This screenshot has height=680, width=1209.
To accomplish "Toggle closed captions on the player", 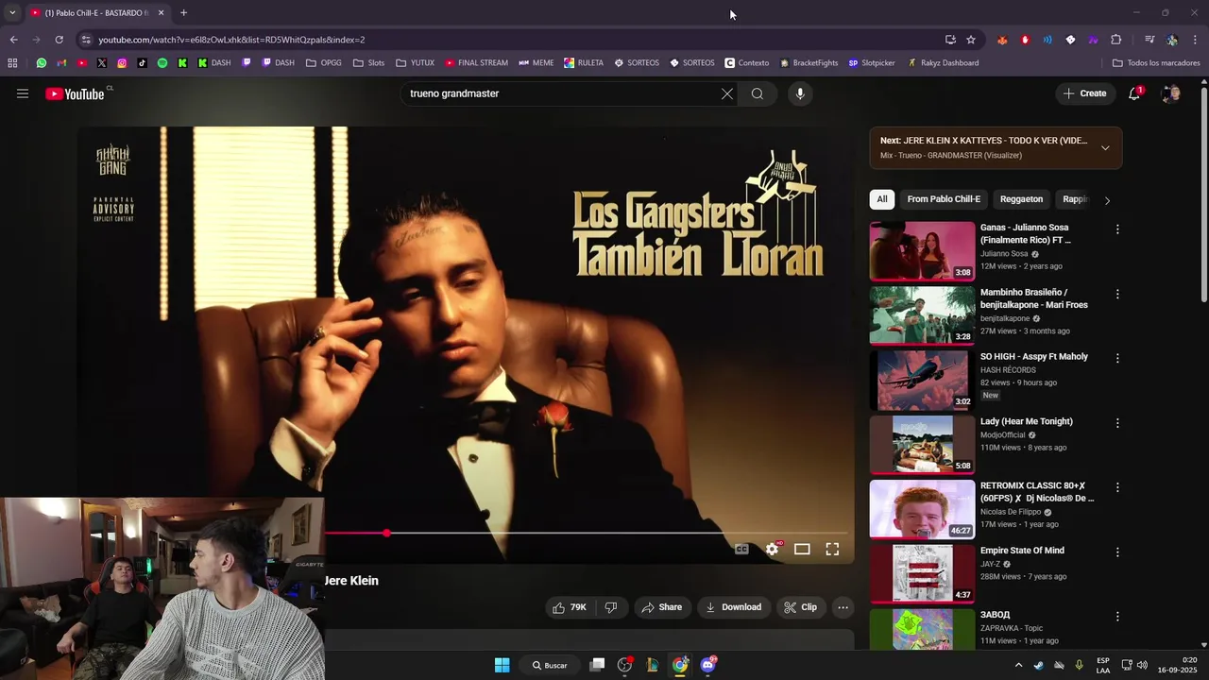I will coord(742,549).
